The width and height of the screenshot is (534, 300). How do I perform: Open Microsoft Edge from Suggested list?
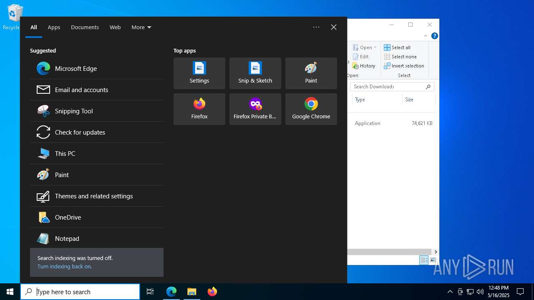click(97, 68)
